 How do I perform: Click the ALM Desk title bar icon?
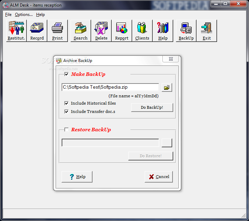(x=6, y=5)
